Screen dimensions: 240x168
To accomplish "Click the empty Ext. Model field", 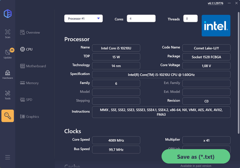I will [x=206, y=92].
